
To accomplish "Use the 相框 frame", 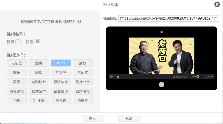I will 17,101.
